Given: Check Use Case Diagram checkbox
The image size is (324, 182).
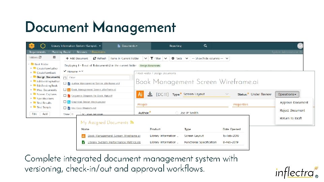Looking at the screenshot, I should point(65,108).
